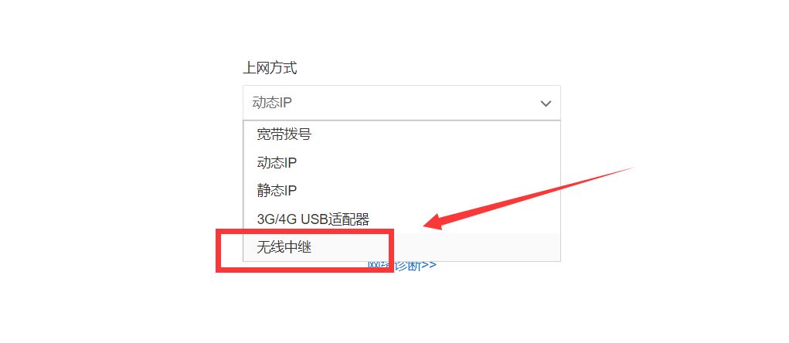The image size is (789, 343).
Task: Select 宽带拨号 from the dropdown list
Action: (402, 134)
